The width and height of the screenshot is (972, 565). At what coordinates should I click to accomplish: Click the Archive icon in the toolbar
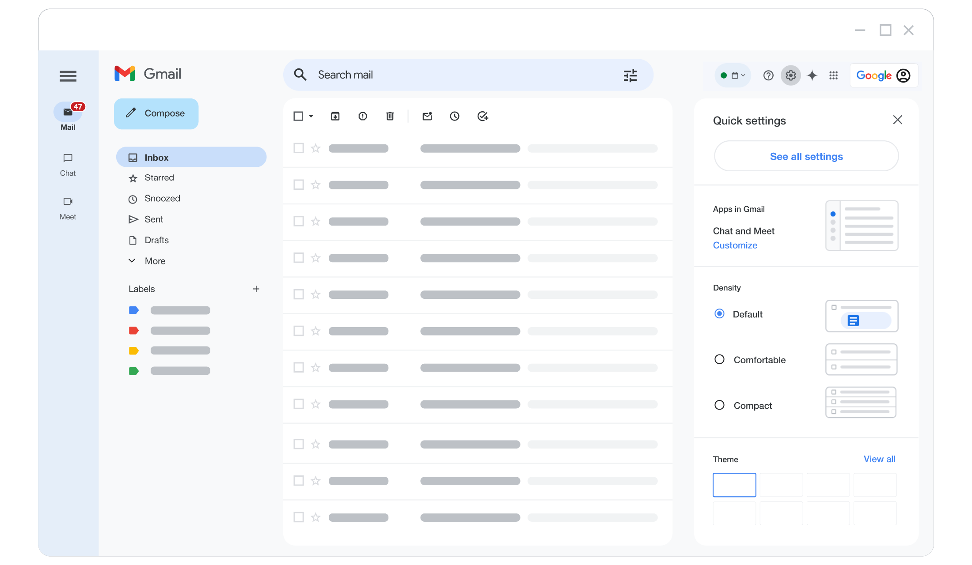(x=335, y=116)
